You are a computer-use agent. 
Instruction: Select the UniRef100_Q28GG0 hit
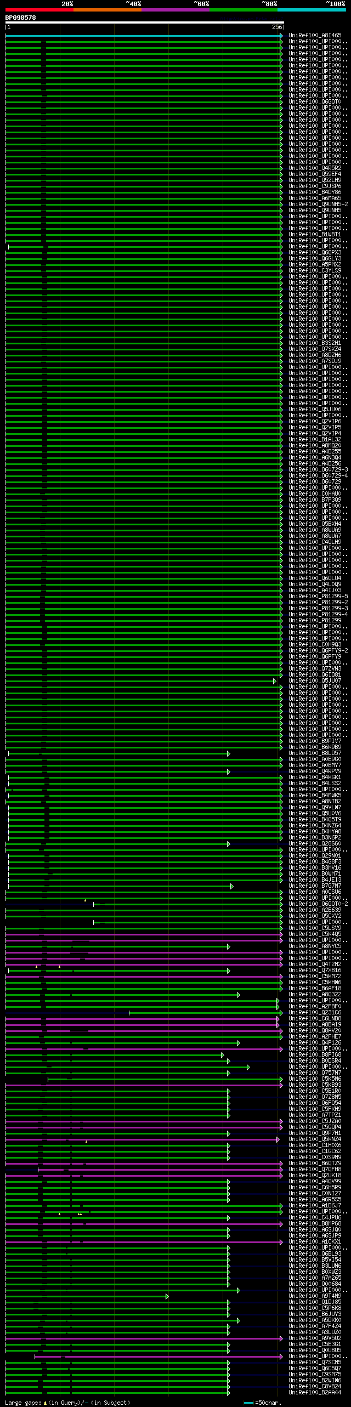click(x=315, y=844)
